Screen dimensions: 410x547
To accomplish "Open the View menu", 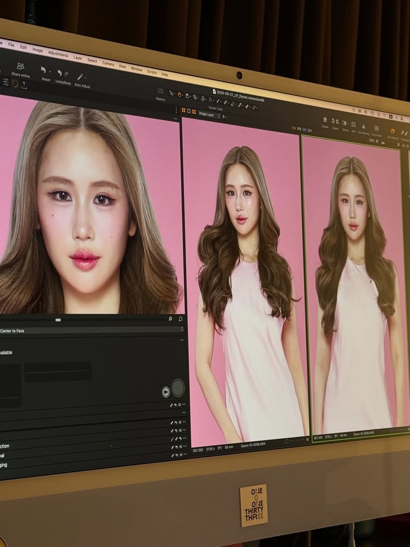I will coord(122,66).
